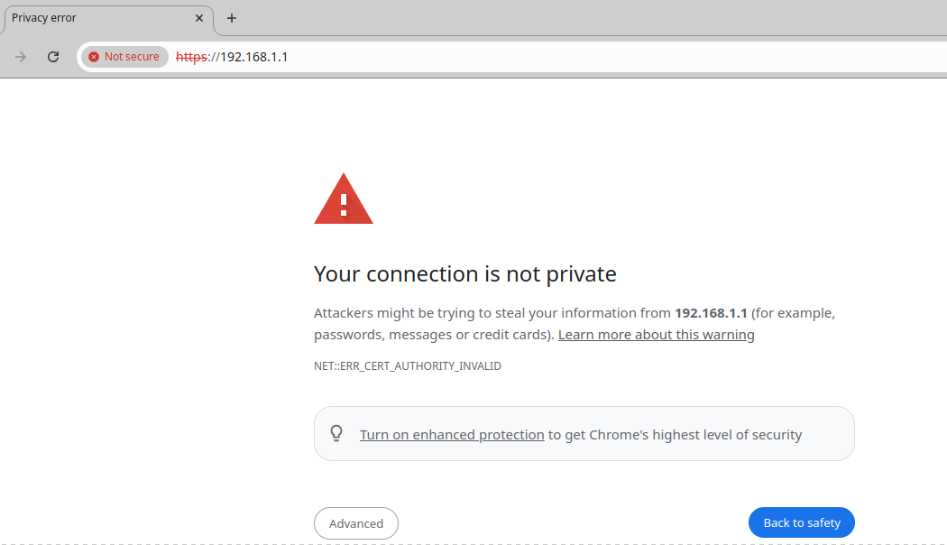Click the Not secure label text
Viewport: 947px width, 545px height.
pyautogui.click(x=132, y=57)
